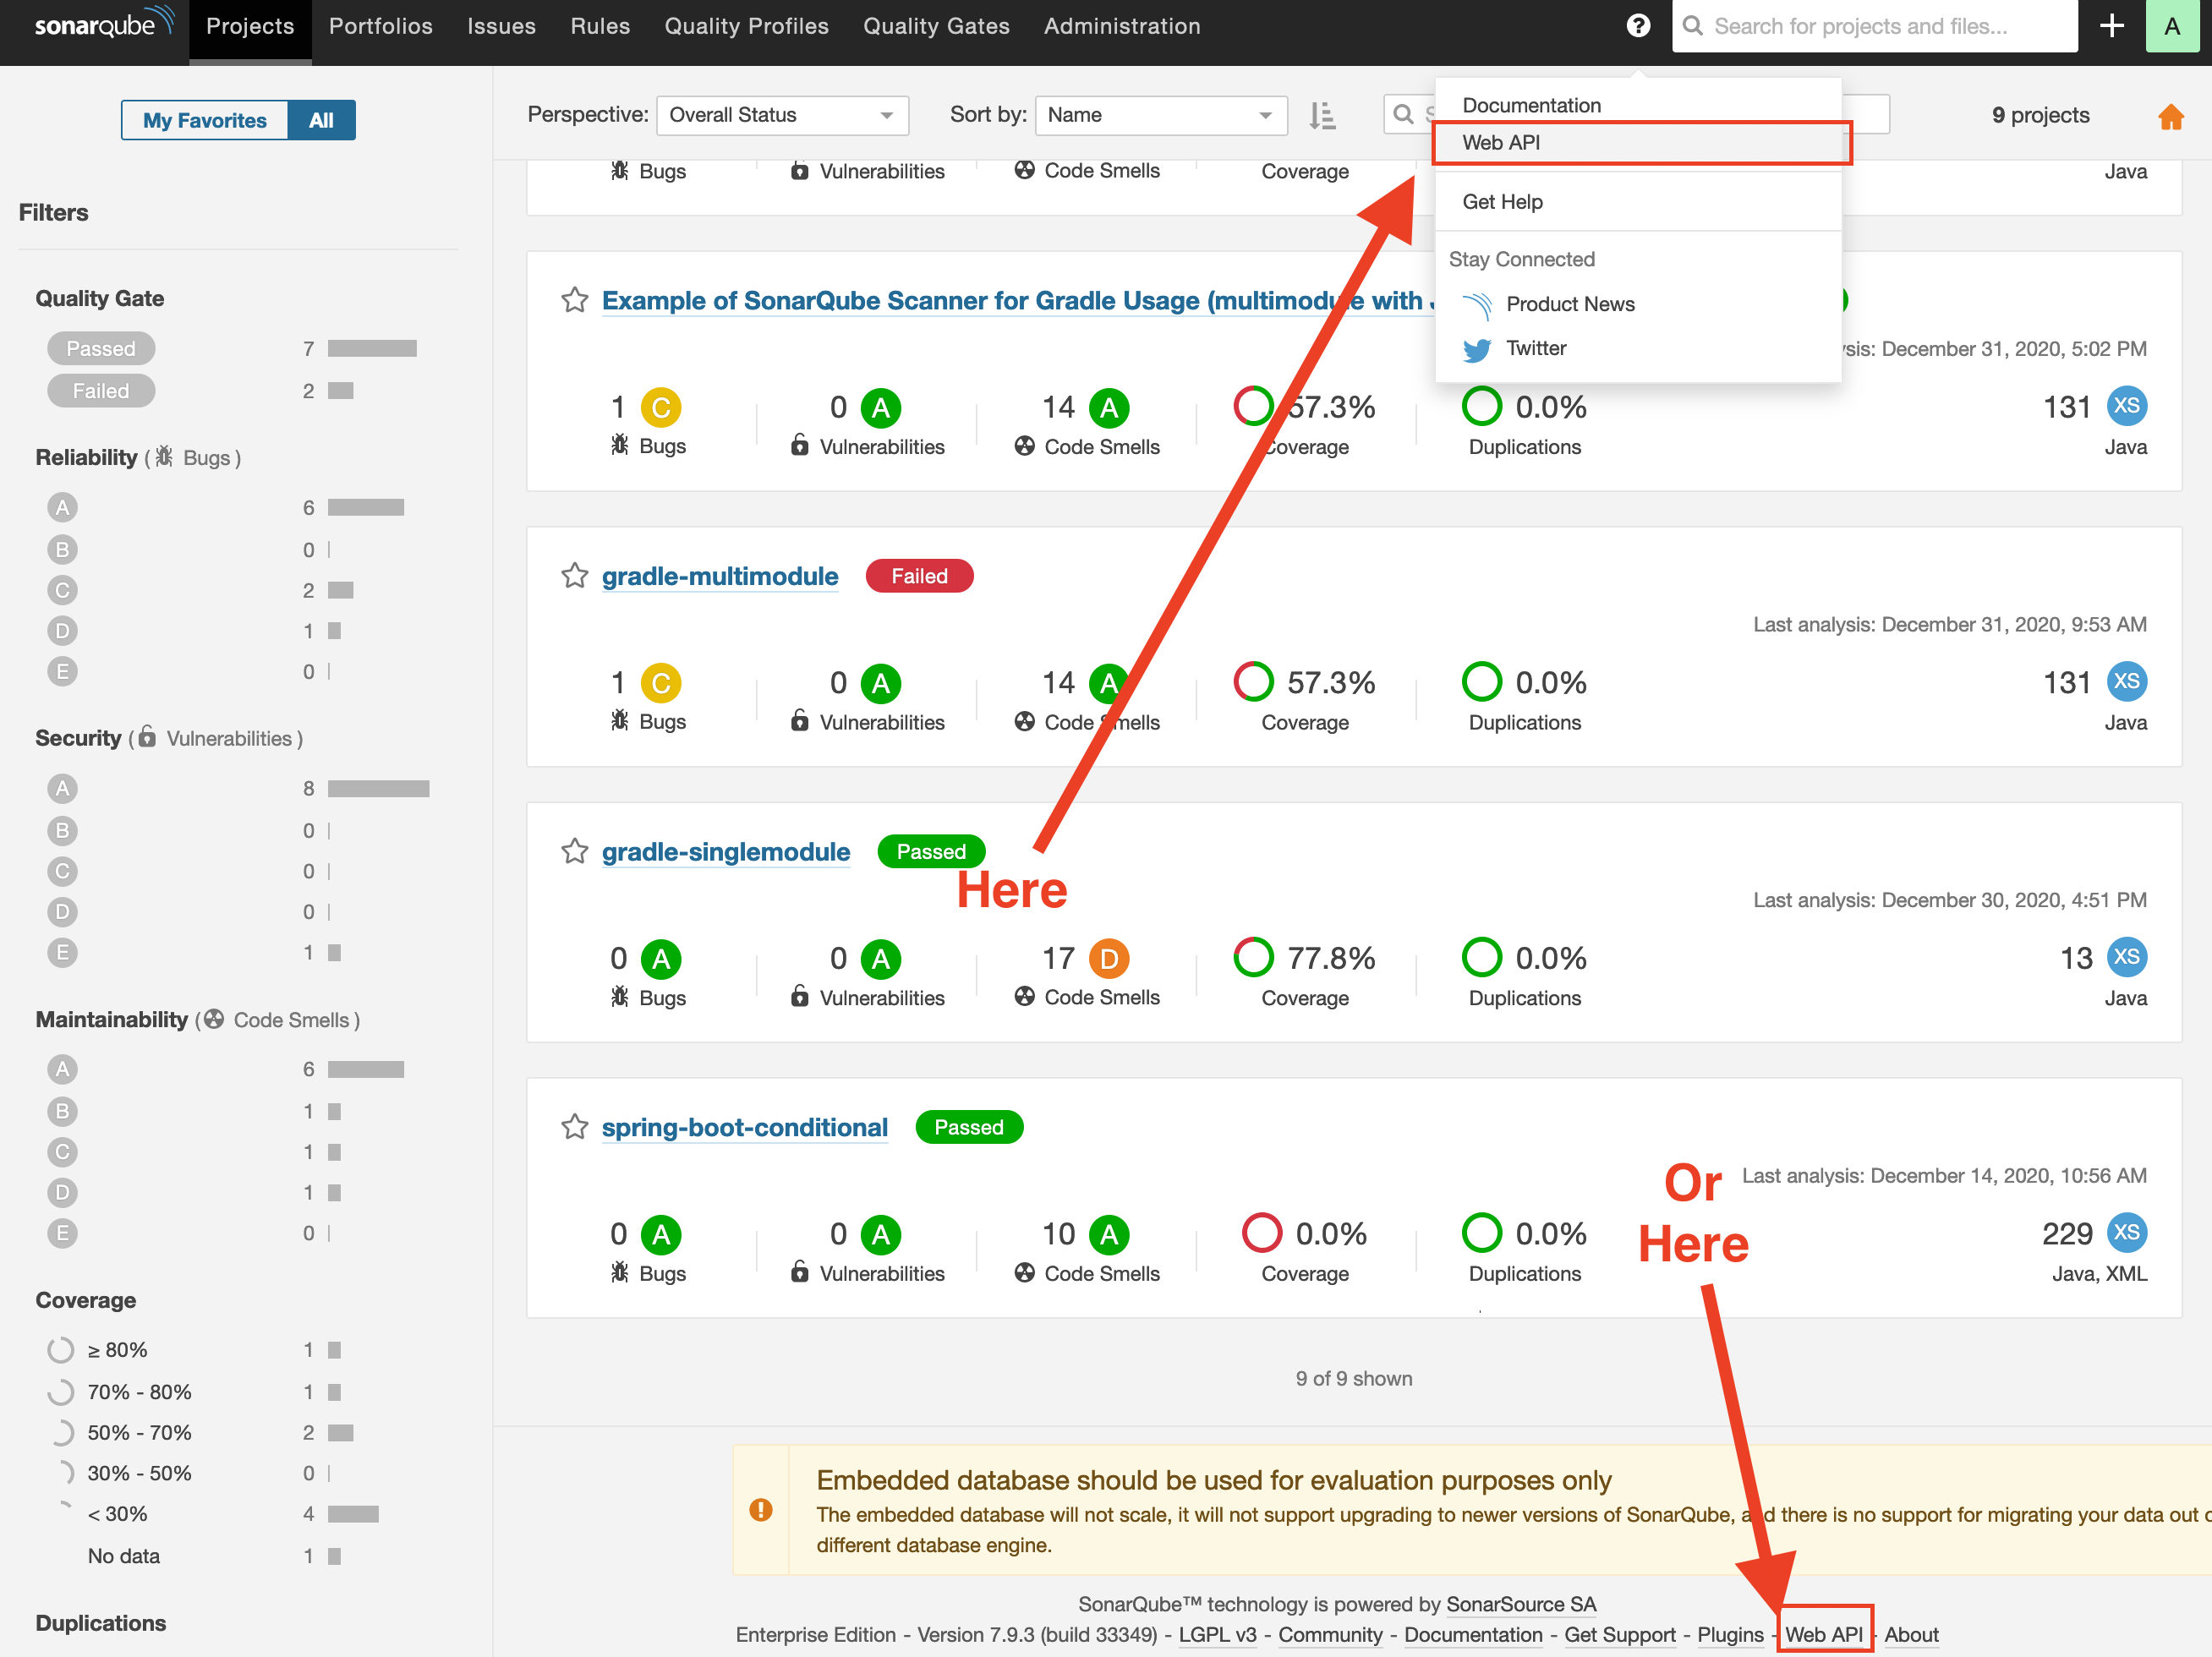Viewport: 2212px width, 1657px height.
Task: Open the Quality Profiles tab
Action: pos(746,27)
